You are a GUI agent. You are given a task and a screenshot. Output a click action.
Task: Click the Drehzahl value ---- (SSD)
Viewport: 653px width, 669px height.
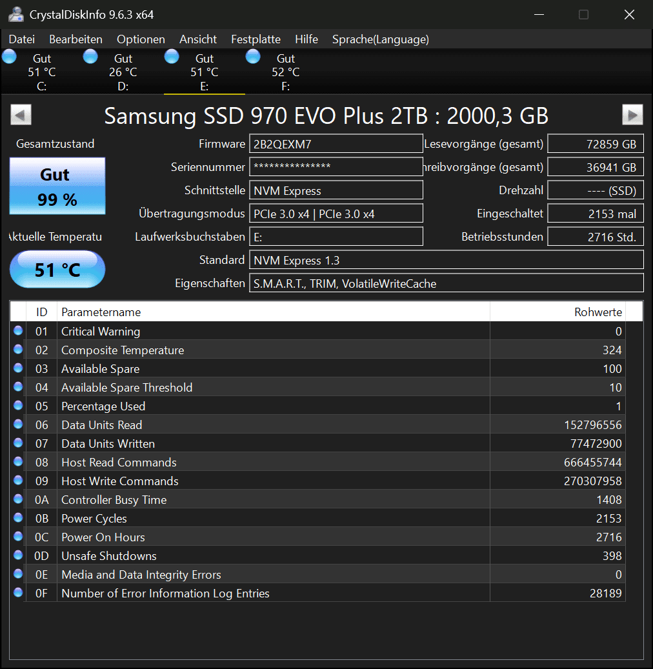point(596,190)
